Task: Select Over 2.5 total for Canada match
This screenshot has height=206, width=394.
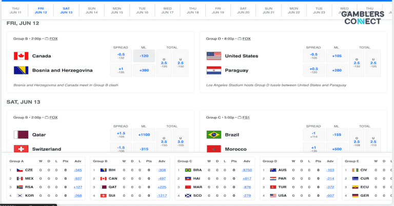Action: (x=164, y=63)
